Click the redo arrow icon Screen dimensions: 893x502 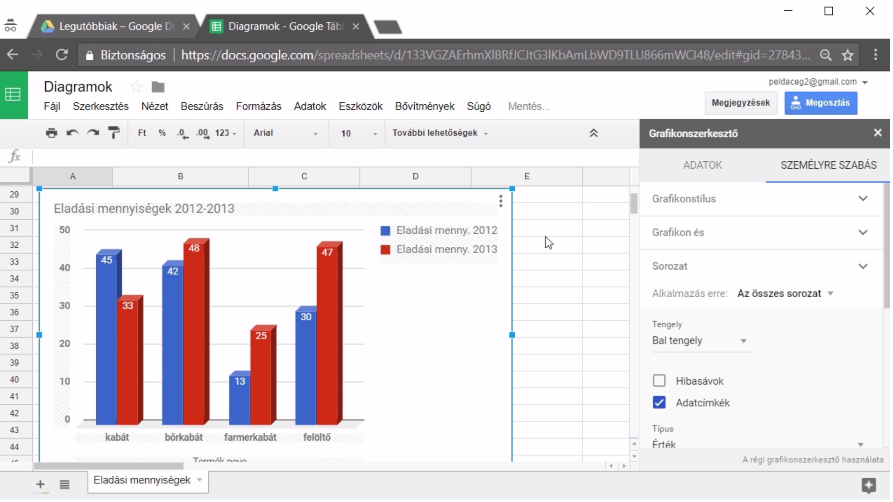coord(93,133)
